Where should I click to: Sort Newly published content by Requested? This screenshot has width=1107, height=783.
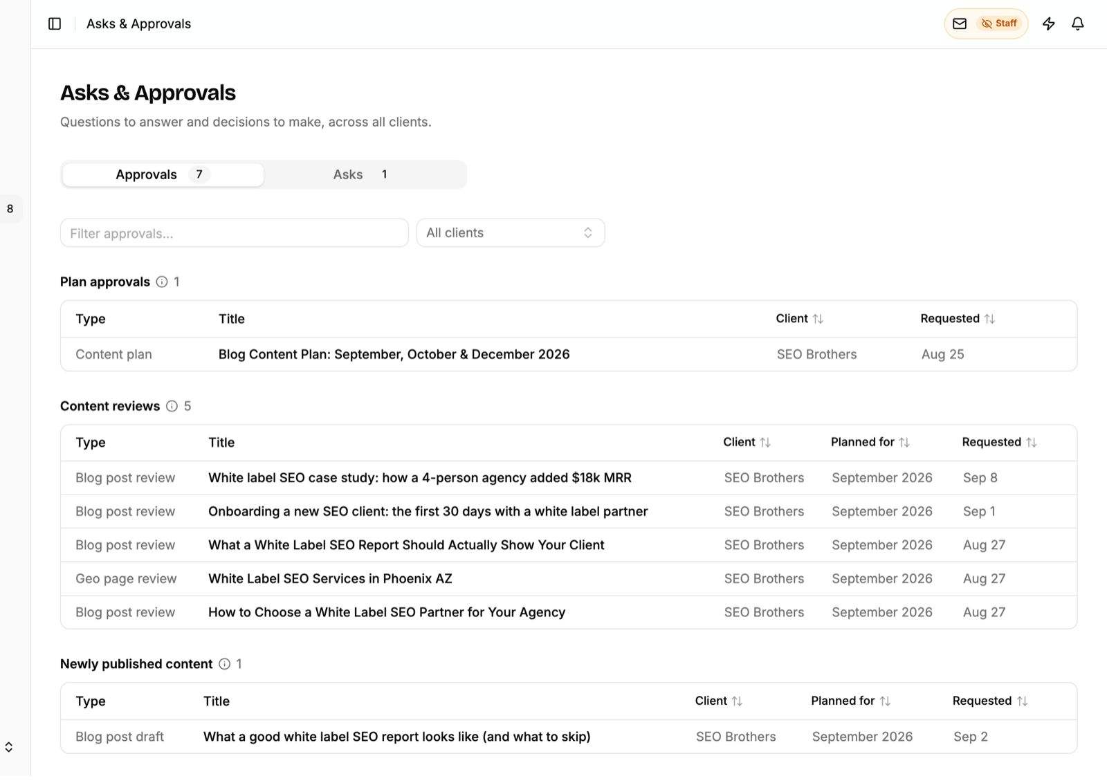click(990, 701)
